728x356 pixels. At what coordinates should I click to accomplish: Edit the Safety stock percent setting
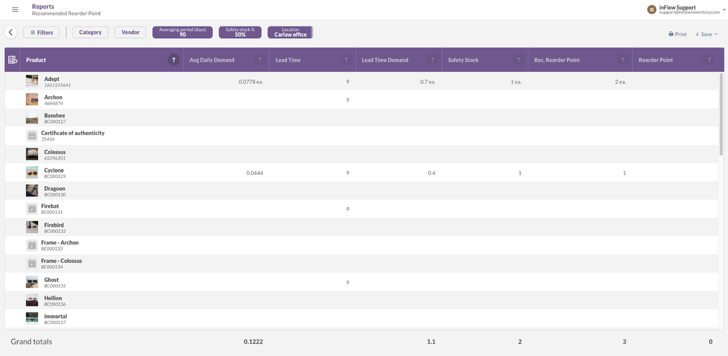pyautogui.click(x=240, y=32)
